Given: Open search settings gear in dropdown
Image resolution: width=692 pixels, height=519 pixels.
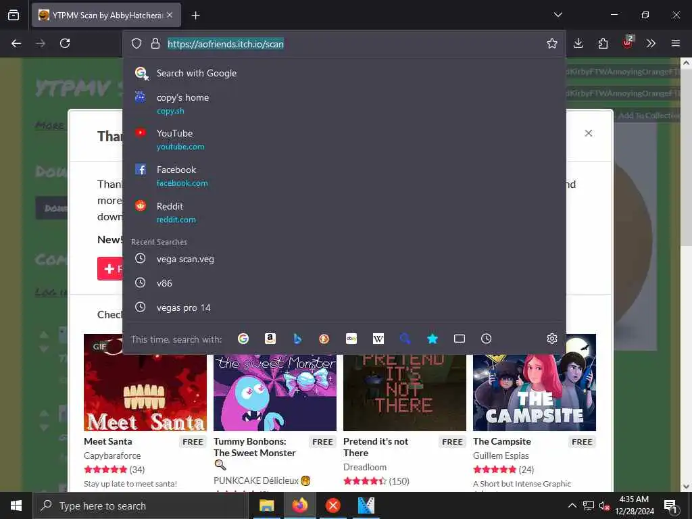Looking at the screenshot, I should pyautogui.click(x=551, y=339).
